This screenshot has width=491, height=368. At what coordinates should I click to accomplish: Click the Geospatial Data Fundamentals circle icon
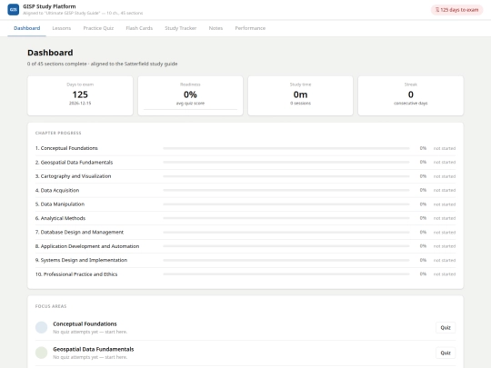[x=41, y=353]
